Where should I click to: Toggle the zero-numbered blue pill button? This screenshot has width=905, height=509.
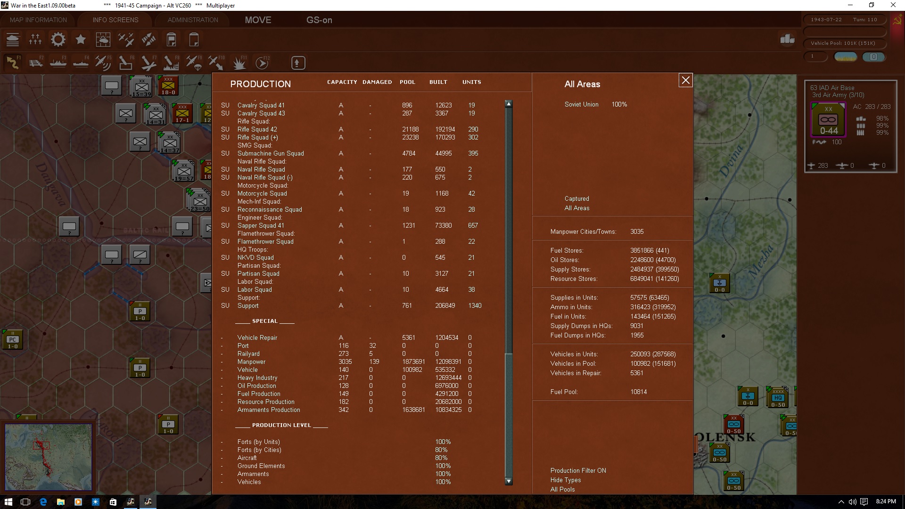pyautogui.click(x=873, y=57)
